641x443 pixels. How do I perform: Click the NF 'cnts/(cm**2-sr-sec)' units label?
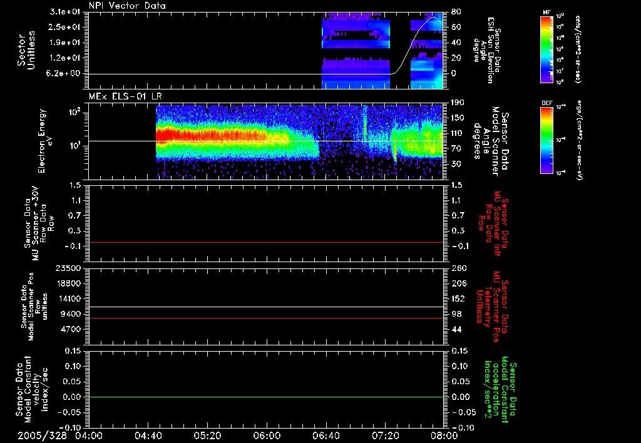click(x=578, y=49)
